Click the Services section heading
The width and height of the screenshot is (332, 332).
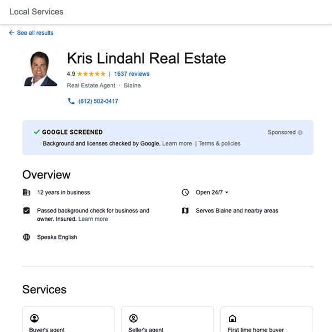pos(44,289)
